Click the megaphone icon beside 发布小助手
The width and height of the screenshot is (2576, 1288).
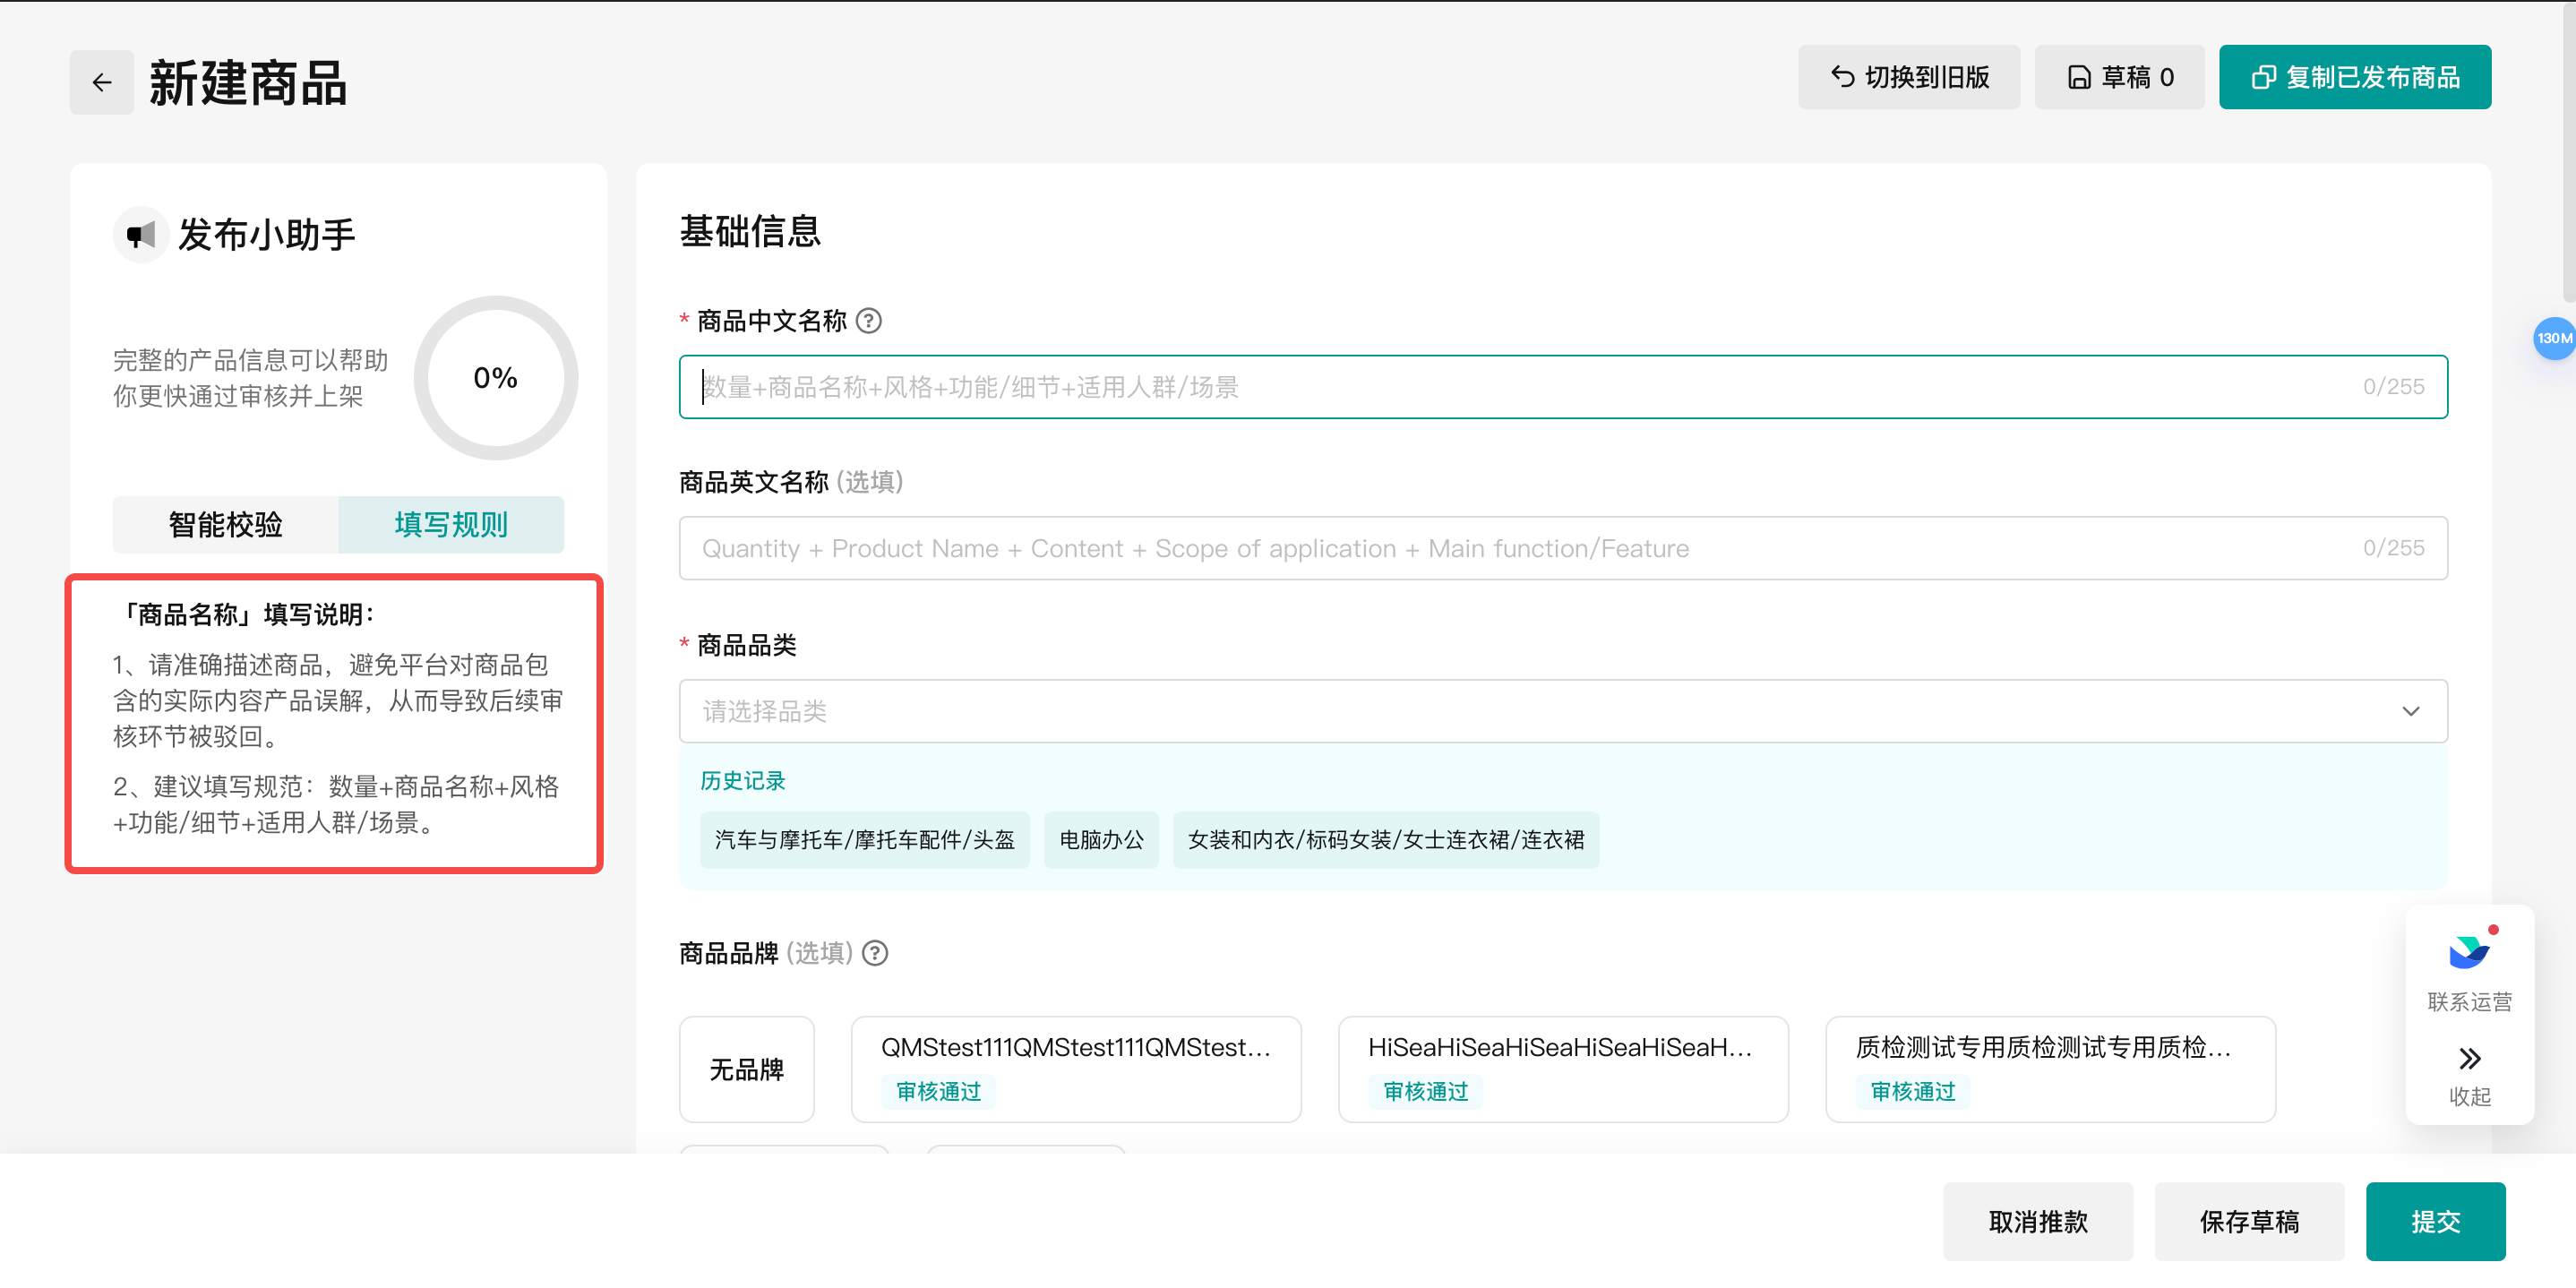pos(141,235)
